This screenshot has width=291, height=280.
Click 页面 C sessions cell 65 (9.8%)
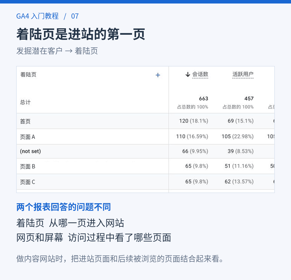(197, 181)
